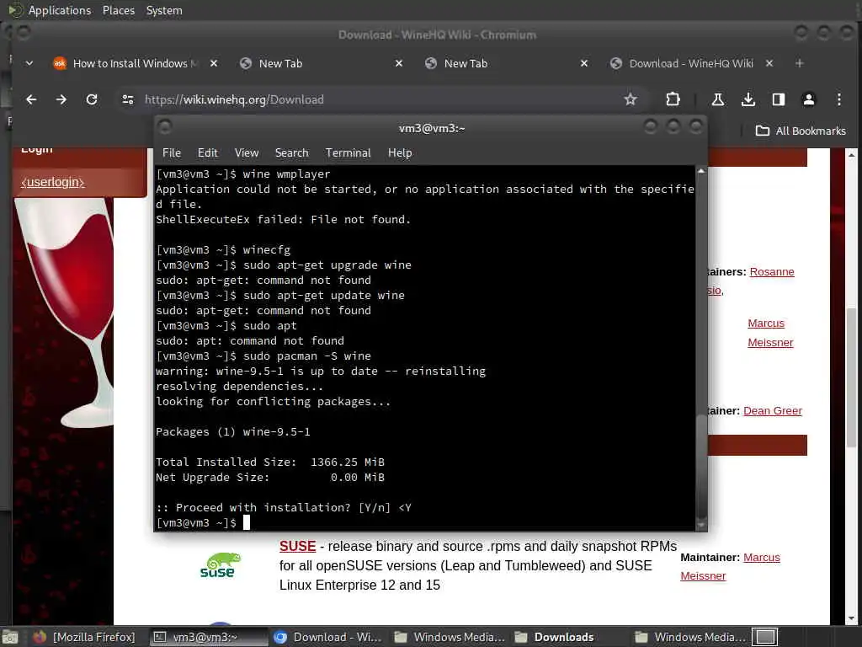862x647 pixels.
Task: Click the browser page scroll-down arrow
Action: (x=852, y=618)
